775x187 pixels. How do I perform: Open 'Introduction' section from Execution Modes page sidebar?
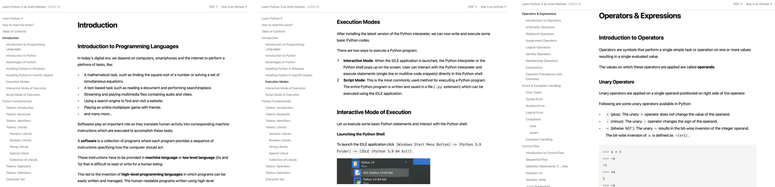tap(270, 38)
